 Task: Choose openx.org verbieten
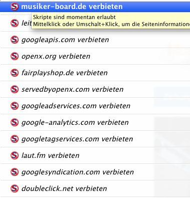point(95,56)
